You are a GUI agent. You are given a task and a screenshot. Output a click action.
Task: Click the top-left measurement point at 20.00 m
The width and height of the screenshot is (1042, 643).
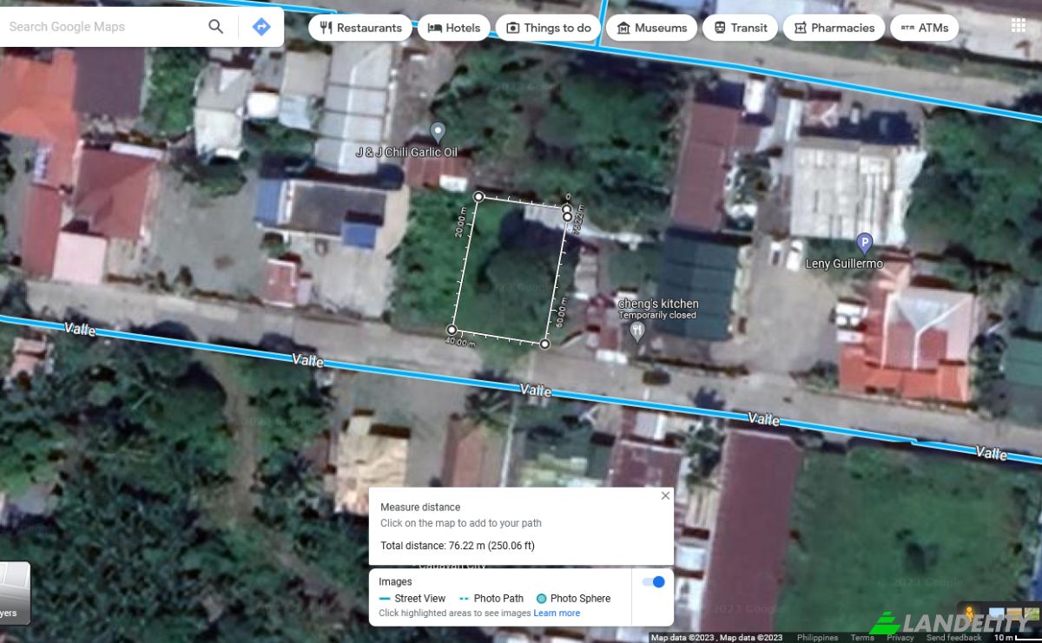[x=478, y=197]
